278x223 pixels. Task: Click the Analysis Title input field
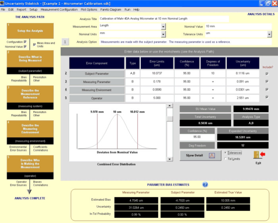164,19
